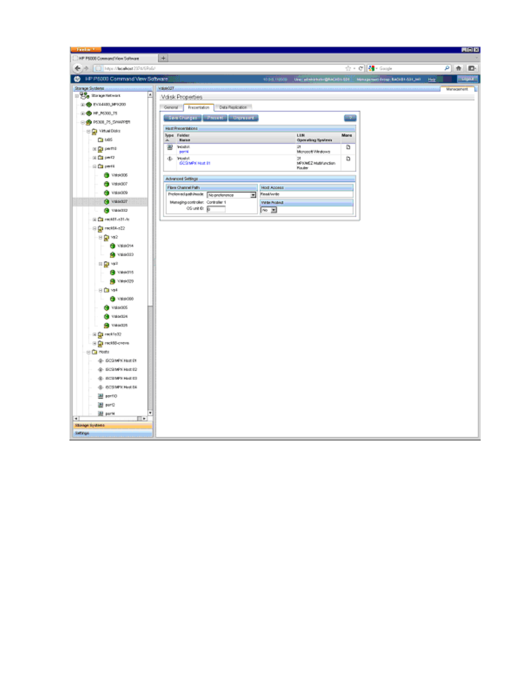This screenshot has width=517, height=688.
Task: Open the iSCSI MPX Host 01 presentation link
Action: [195, 163]
